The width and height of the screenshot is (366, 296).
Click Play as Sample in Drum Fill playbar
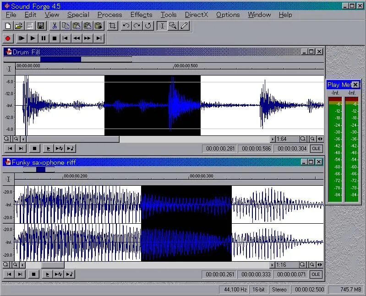(x=70, y=149)
